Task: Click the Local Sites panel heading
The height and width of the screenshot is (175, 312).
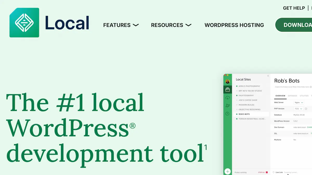Action: pos(243,79)
